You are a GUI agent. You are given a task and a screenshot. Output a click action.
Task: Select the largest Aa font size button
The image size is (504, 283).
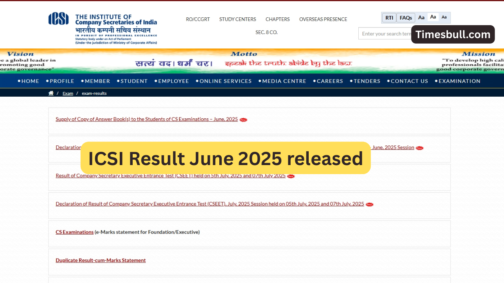pyautogui.click(x=421, y=18)
